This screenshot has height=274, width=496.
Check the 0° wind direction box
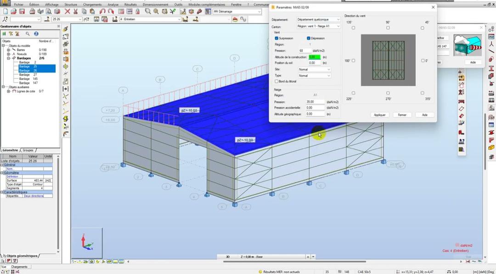423,60
